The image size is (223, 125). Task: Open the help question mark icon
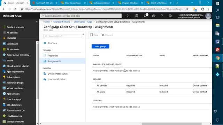[162, 16]
